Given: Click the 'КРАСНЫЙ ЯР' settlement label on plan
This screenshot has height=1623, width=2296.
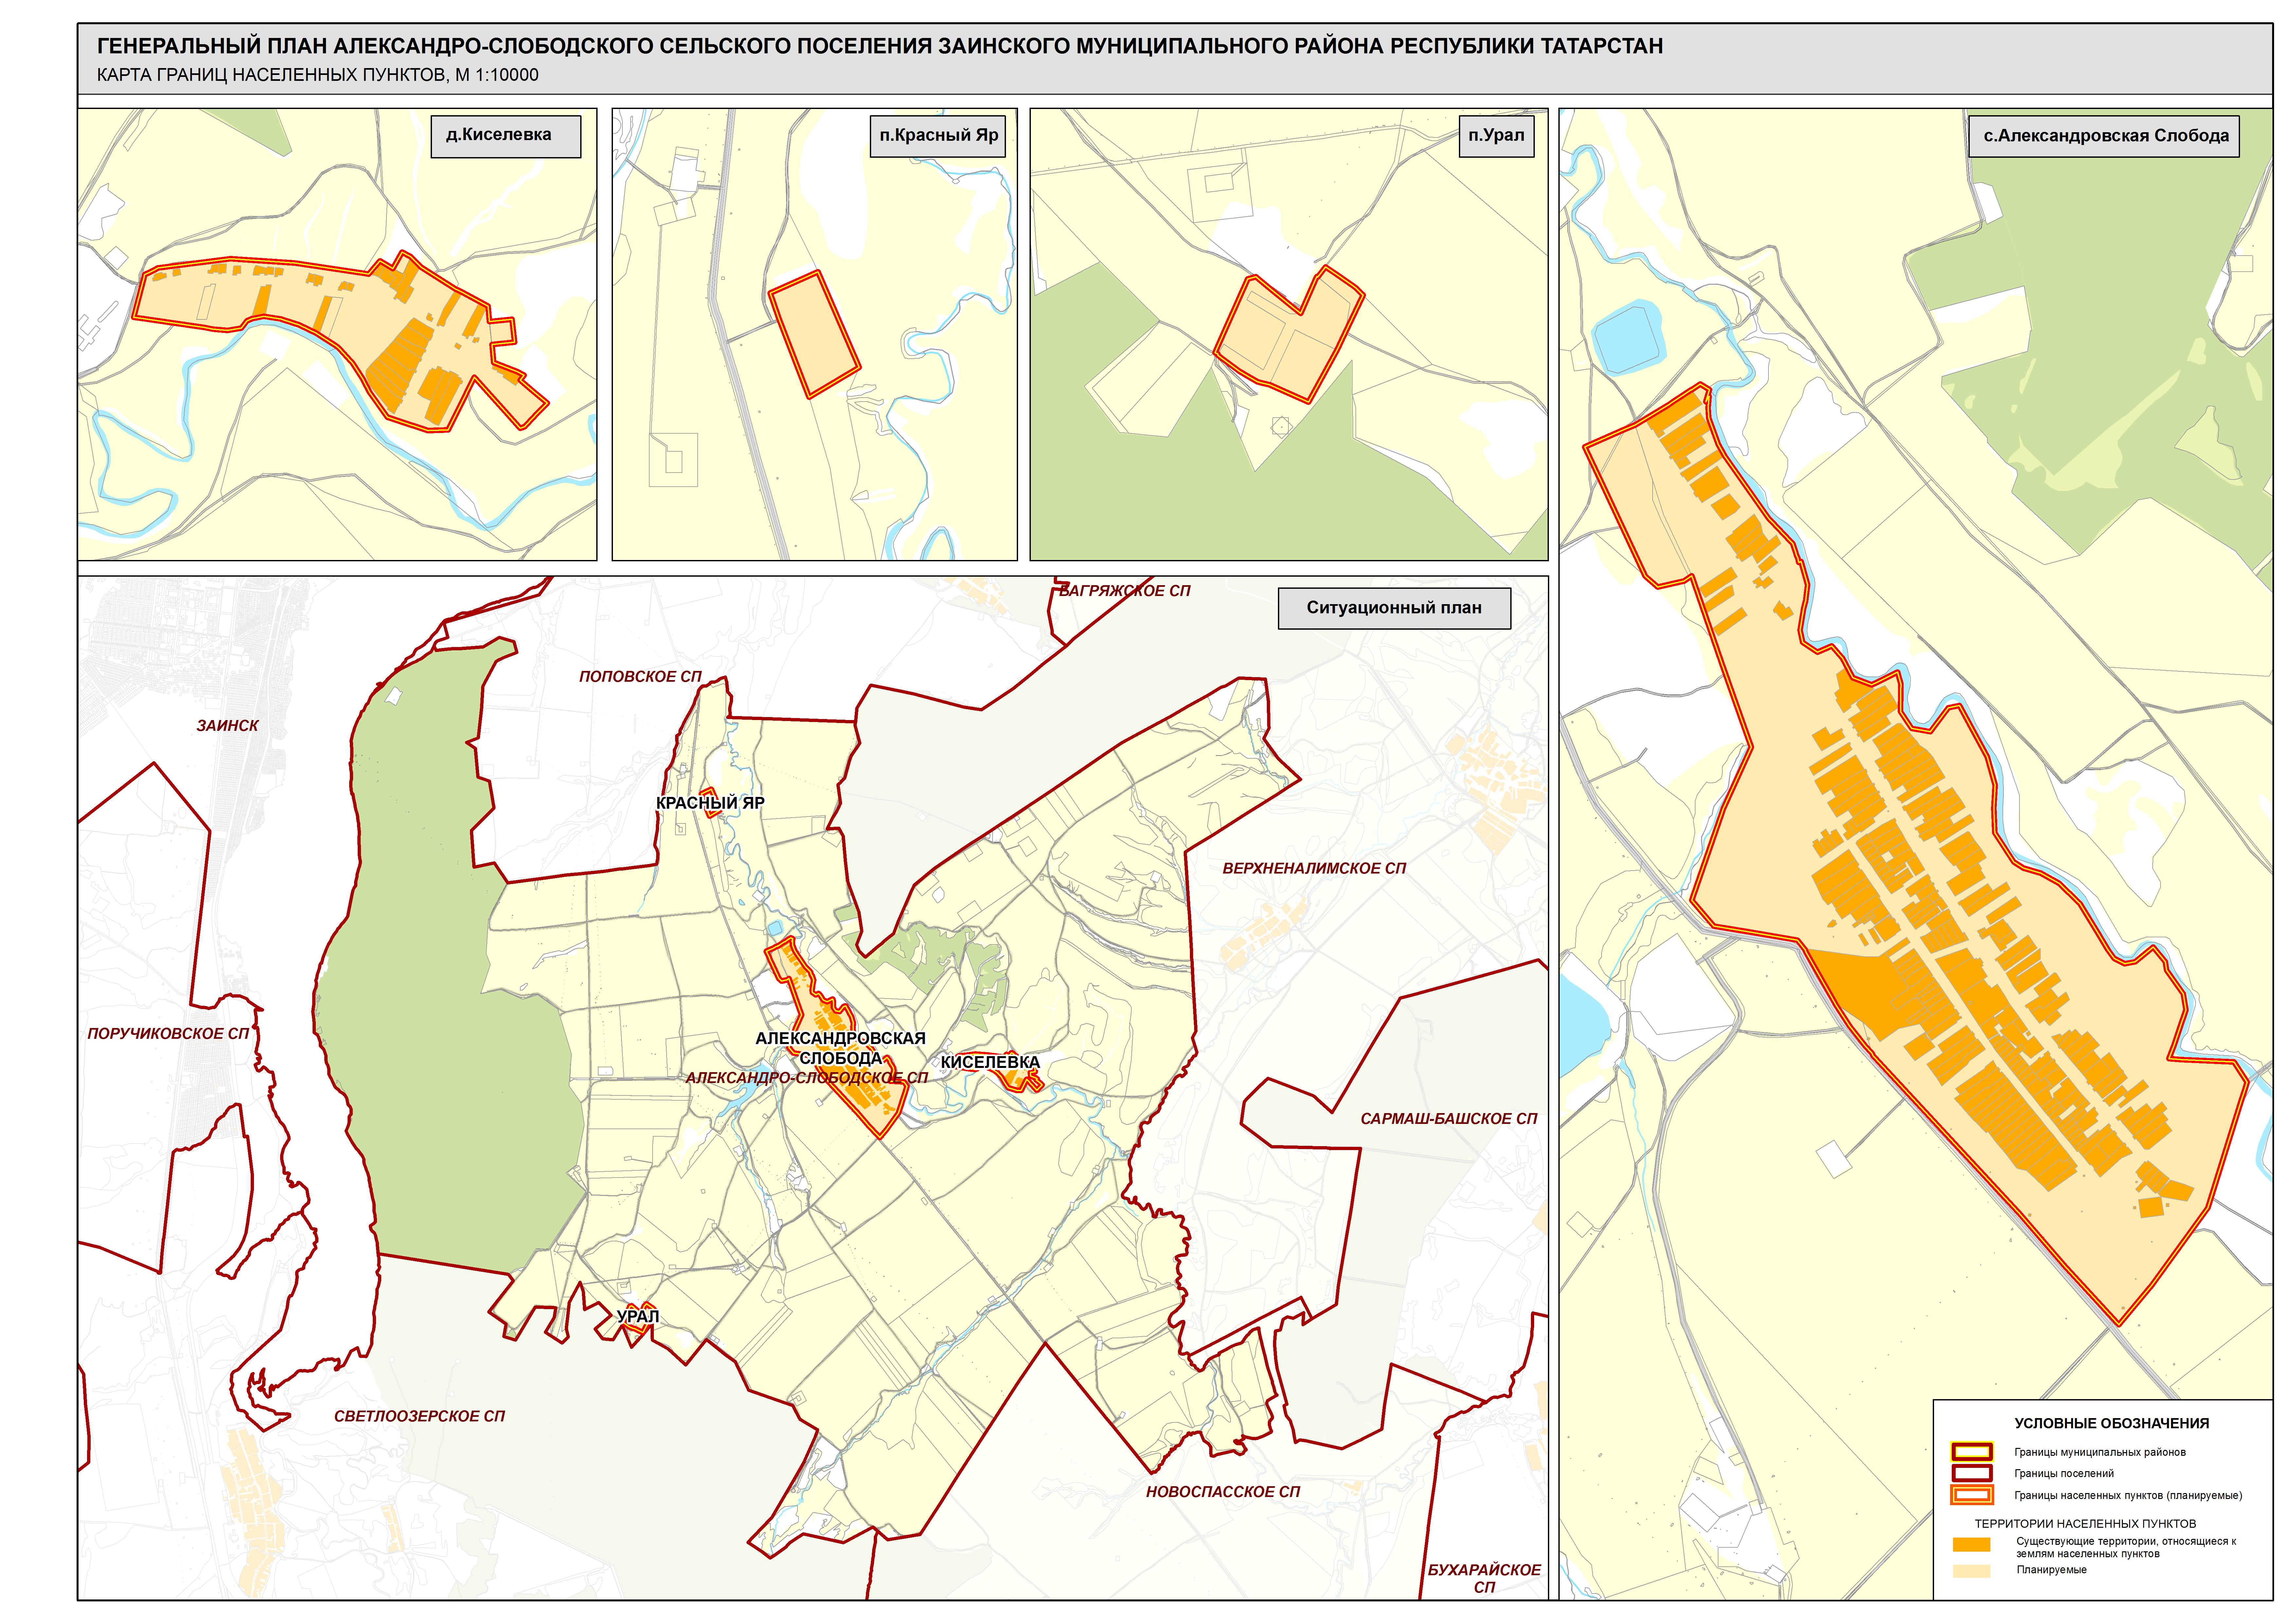Looking at the screenshot, I should pyautogui.click(x=710, y=803).
